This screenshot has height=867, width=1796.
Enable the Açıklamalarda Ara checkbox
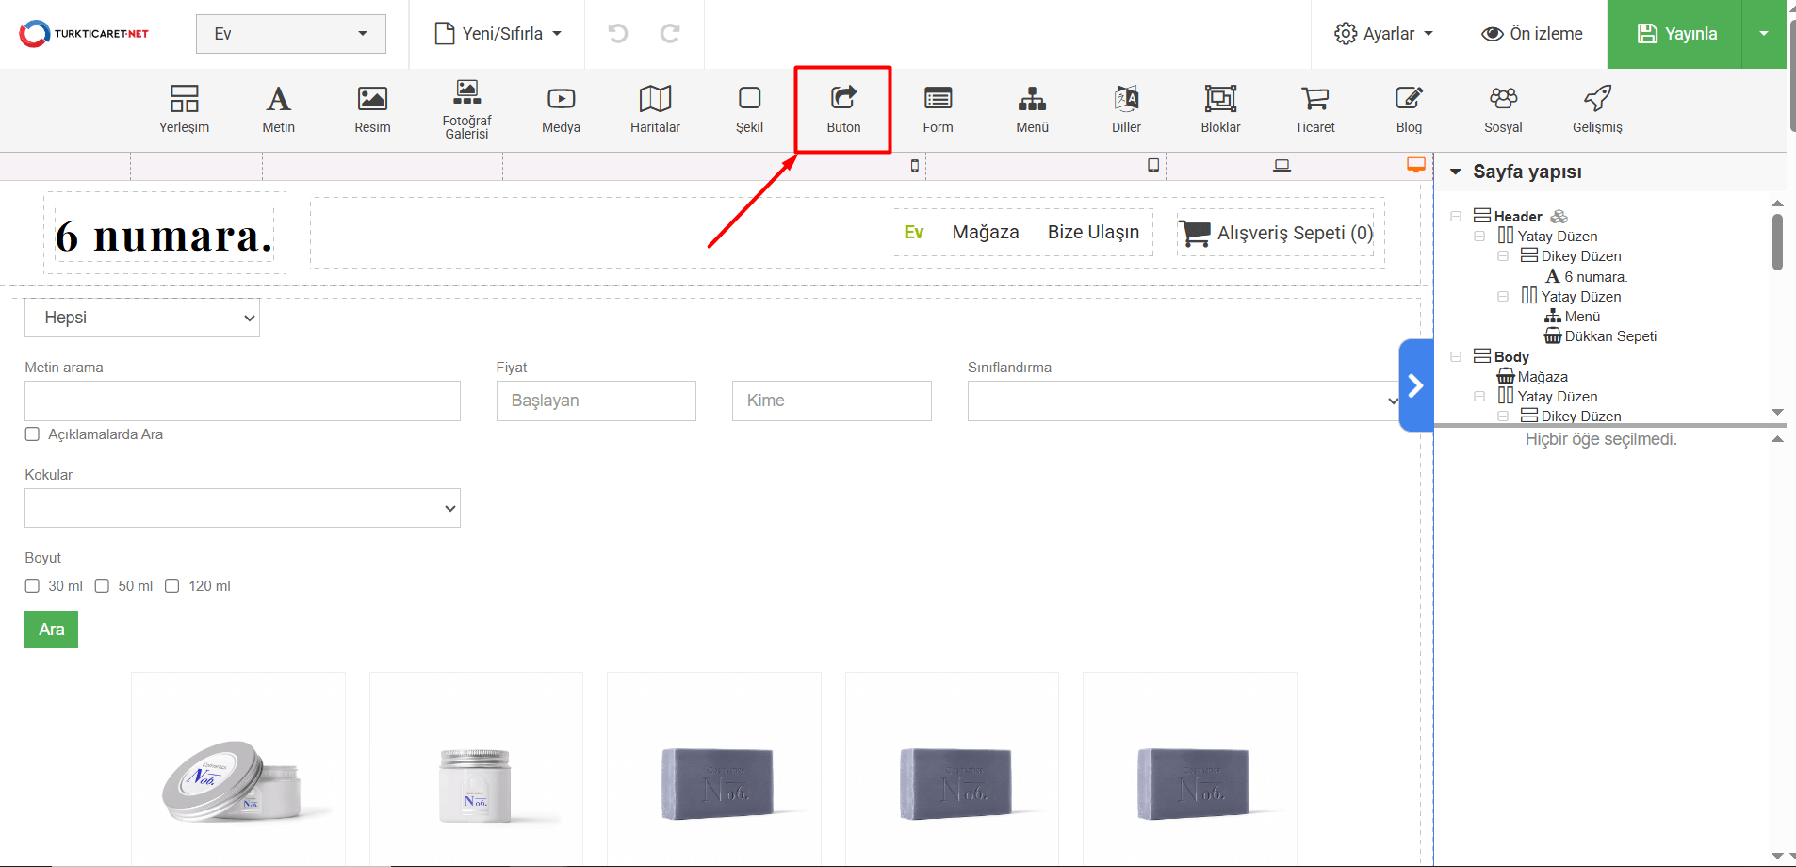tap(33, 434)
